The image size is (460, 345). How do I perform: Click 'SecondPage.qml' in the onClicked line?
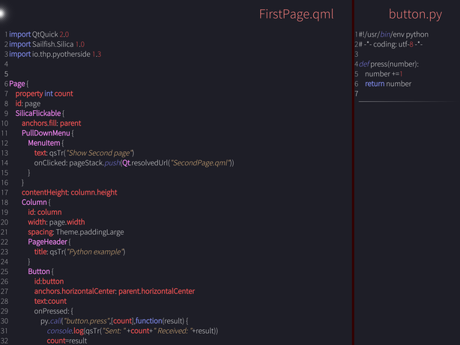pos(200,162)
